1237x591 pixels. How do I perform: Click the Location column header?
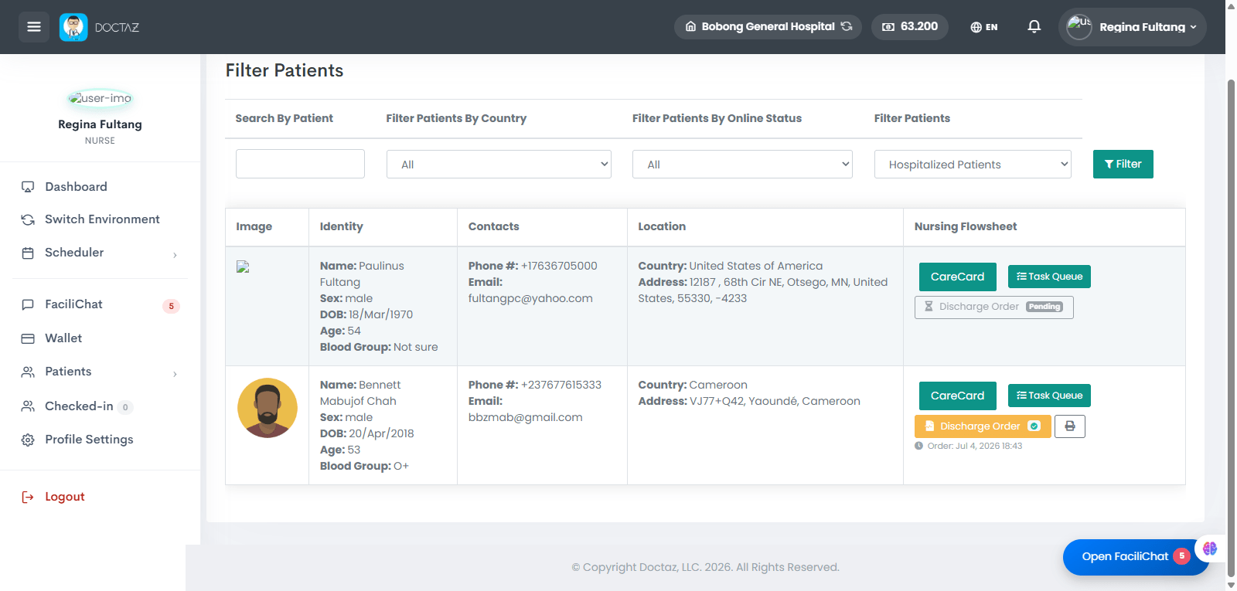tap(662, 226)
